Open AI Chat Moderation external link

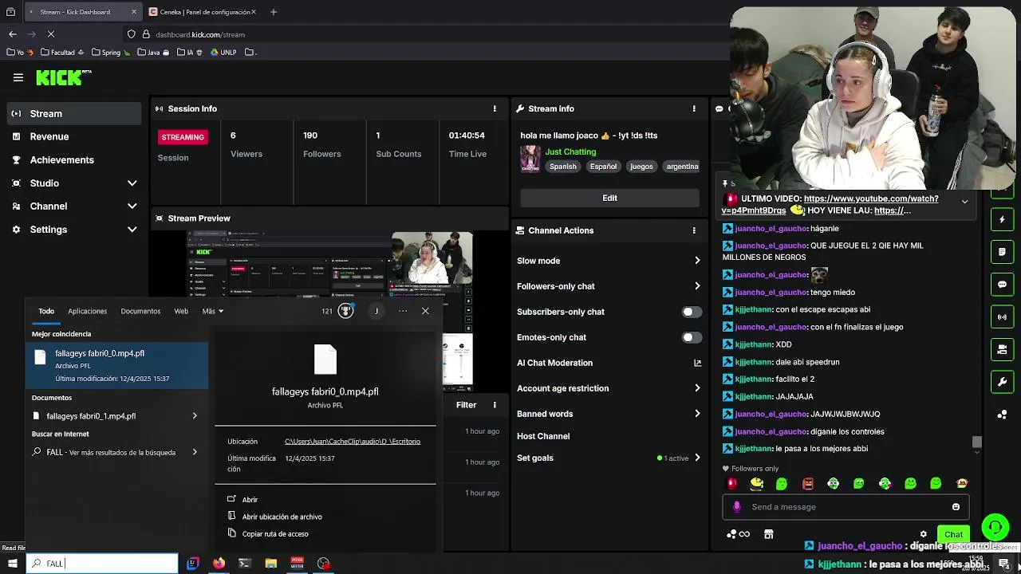697,363
